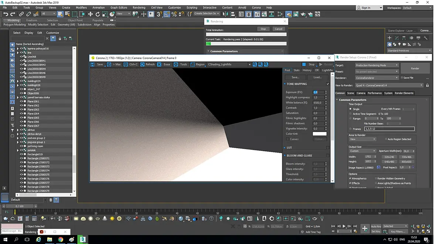The width and height of the screenshot is (436, 244).
Task: Open the Renderer dropdown showing CoronaRenderer
Action: (x=377, y=78)
